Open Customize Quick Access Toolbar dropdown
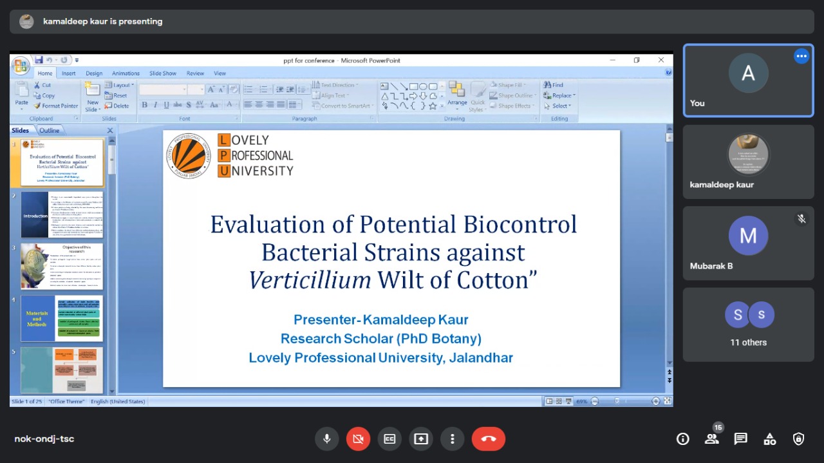The image size is (824, 463). pos(77,60)
